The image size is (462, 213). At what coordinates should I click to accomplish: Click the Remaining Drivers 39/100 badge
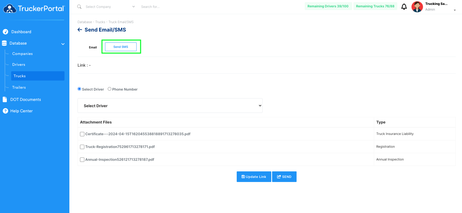328,6
